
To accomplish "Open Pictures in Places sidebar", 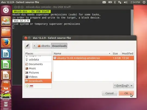I will [38, 73].
